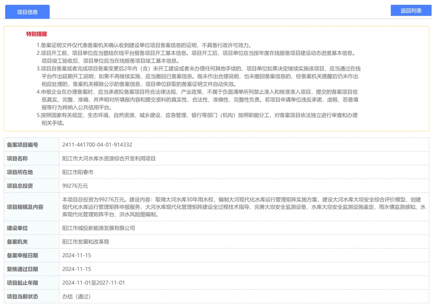Select date range 2024-11-01至2027-11-01
Screen dimensions: 434x307
pos(94,283)
